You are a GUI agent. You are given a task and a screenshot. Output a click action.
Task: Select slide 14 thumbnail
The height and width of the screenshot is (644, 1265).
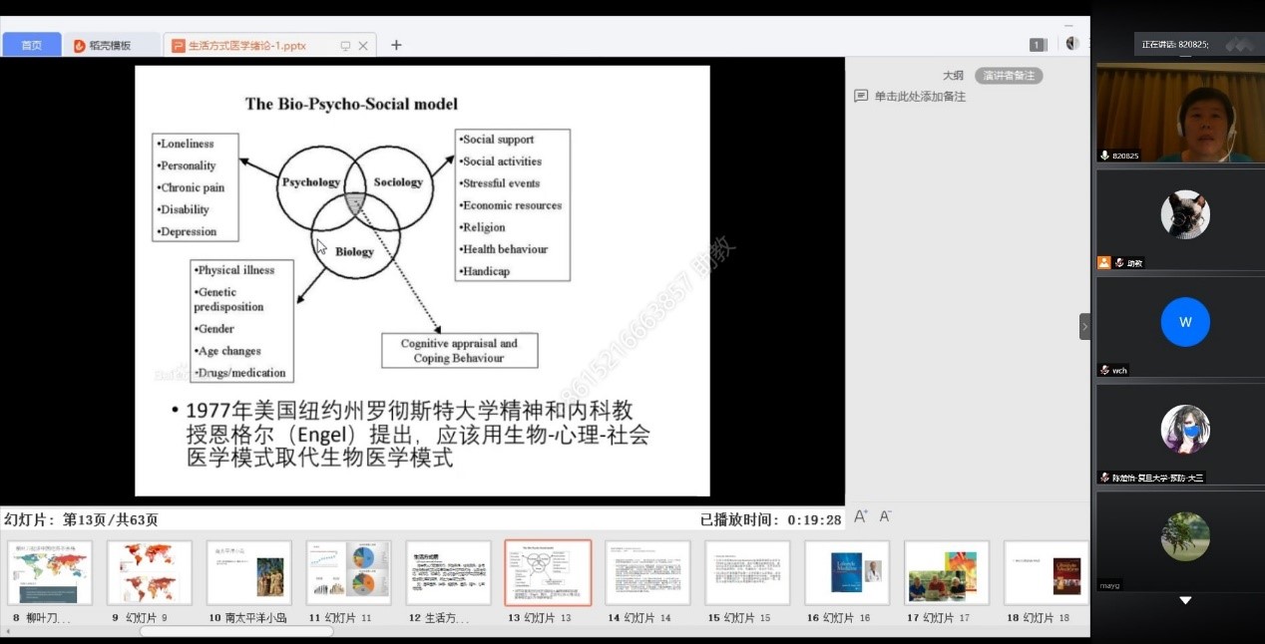point(647,573)
